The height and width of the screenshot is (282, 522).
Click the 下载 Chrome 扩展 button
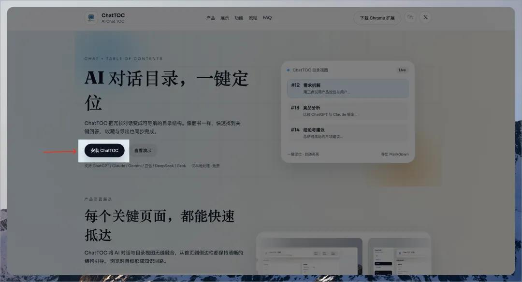[x=377, y=18]
